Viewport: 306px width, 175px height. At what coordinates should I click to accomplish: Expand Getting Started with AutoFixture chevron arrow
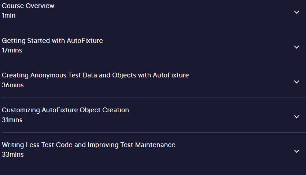296,47
